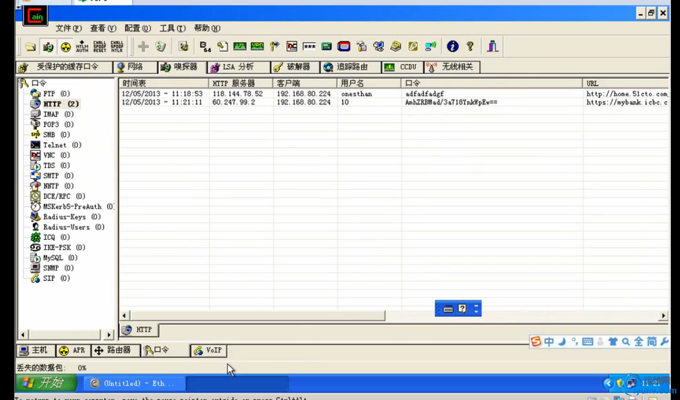680x400 pixels.
Task: Click the CHALL SPOOF NTLM toolbar icon
Action: (117, 46)
